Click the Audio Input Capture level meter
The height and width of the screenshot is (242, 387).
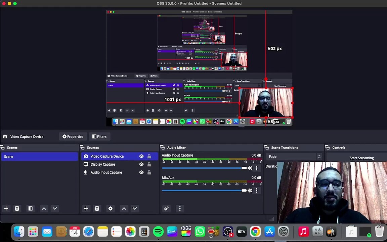212,159
